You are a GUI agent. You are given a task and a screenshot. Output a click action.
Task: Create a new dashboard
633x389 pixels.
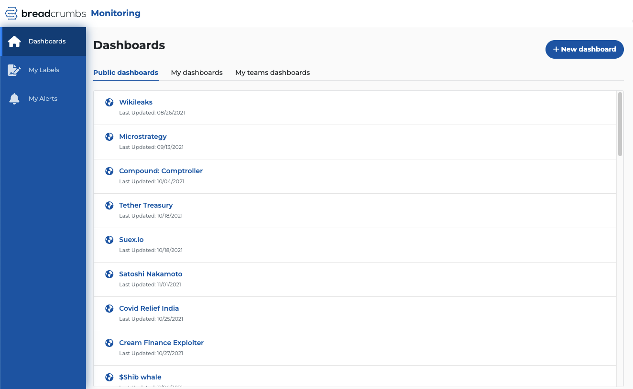(584, 49)
